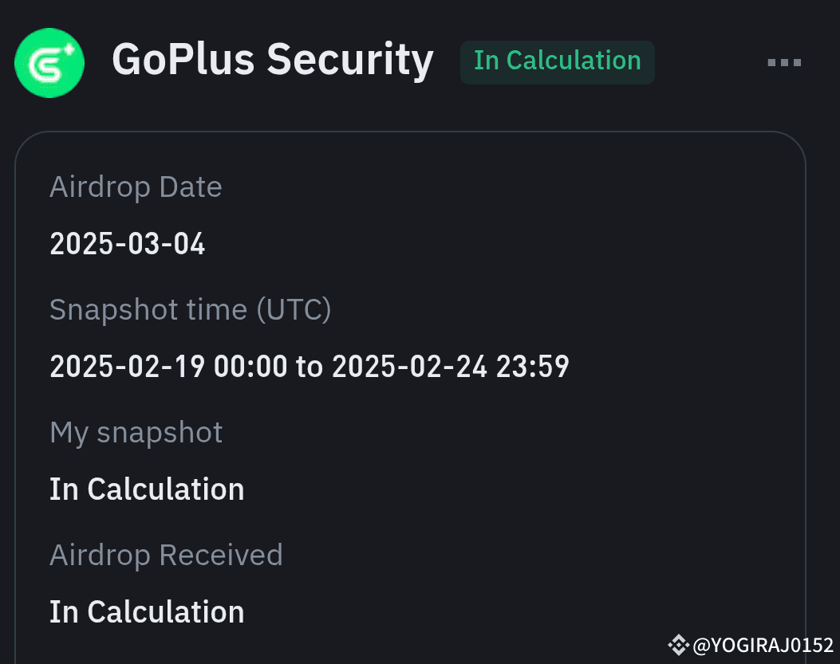This screenshot has width=840, height=664.
Task: Select the snapshot time range text
Action: (x=310, y=366)
